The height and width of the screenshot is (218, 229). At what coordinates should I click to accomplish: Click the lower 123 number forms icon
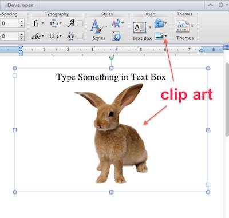pos(53,36)
